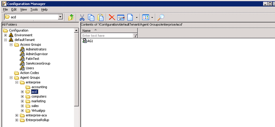Viewport: 275px width, 127px height.
Task: Collapse the Access Groups node
Action: (11, 45)
